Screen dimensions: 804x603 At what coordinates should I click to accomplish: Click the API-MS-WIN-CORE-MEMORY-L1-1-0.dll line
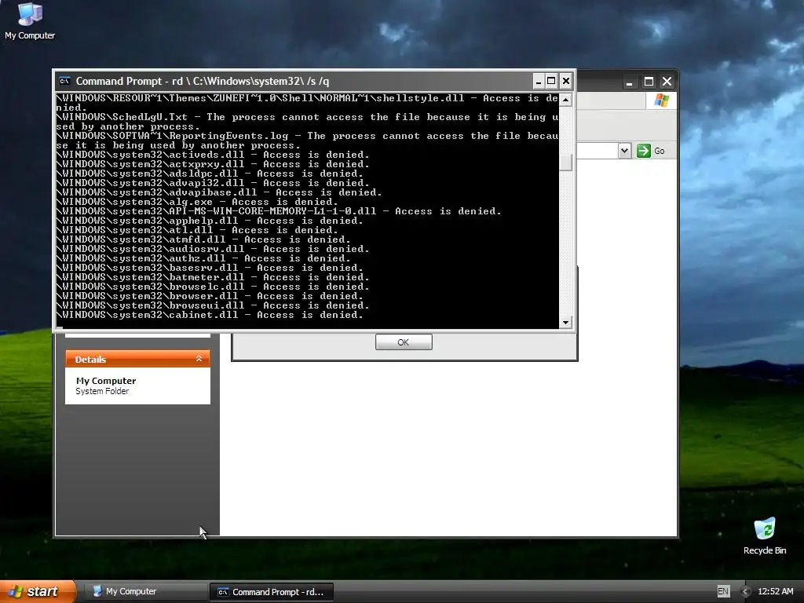click(279, 210)
